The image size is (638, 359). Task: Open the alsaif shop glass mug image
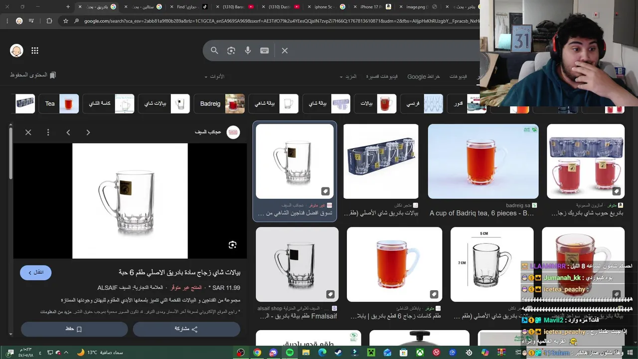(297, 264)
